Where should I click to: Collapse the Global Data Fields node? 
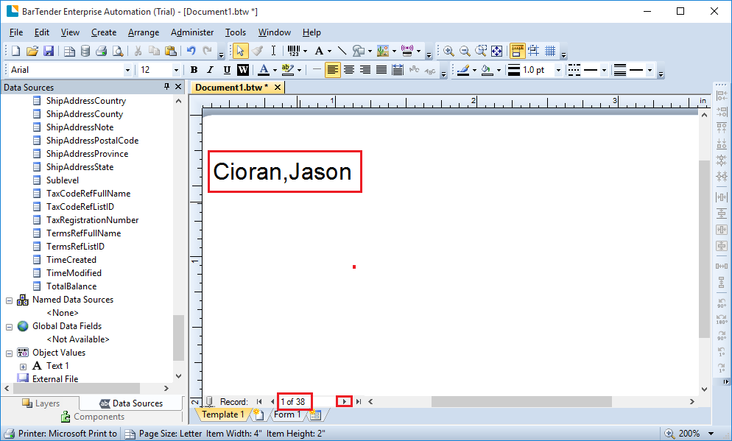coord(9,327)
